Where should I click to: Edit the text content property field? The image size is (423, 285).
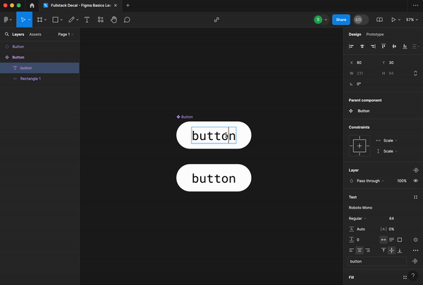377,261
